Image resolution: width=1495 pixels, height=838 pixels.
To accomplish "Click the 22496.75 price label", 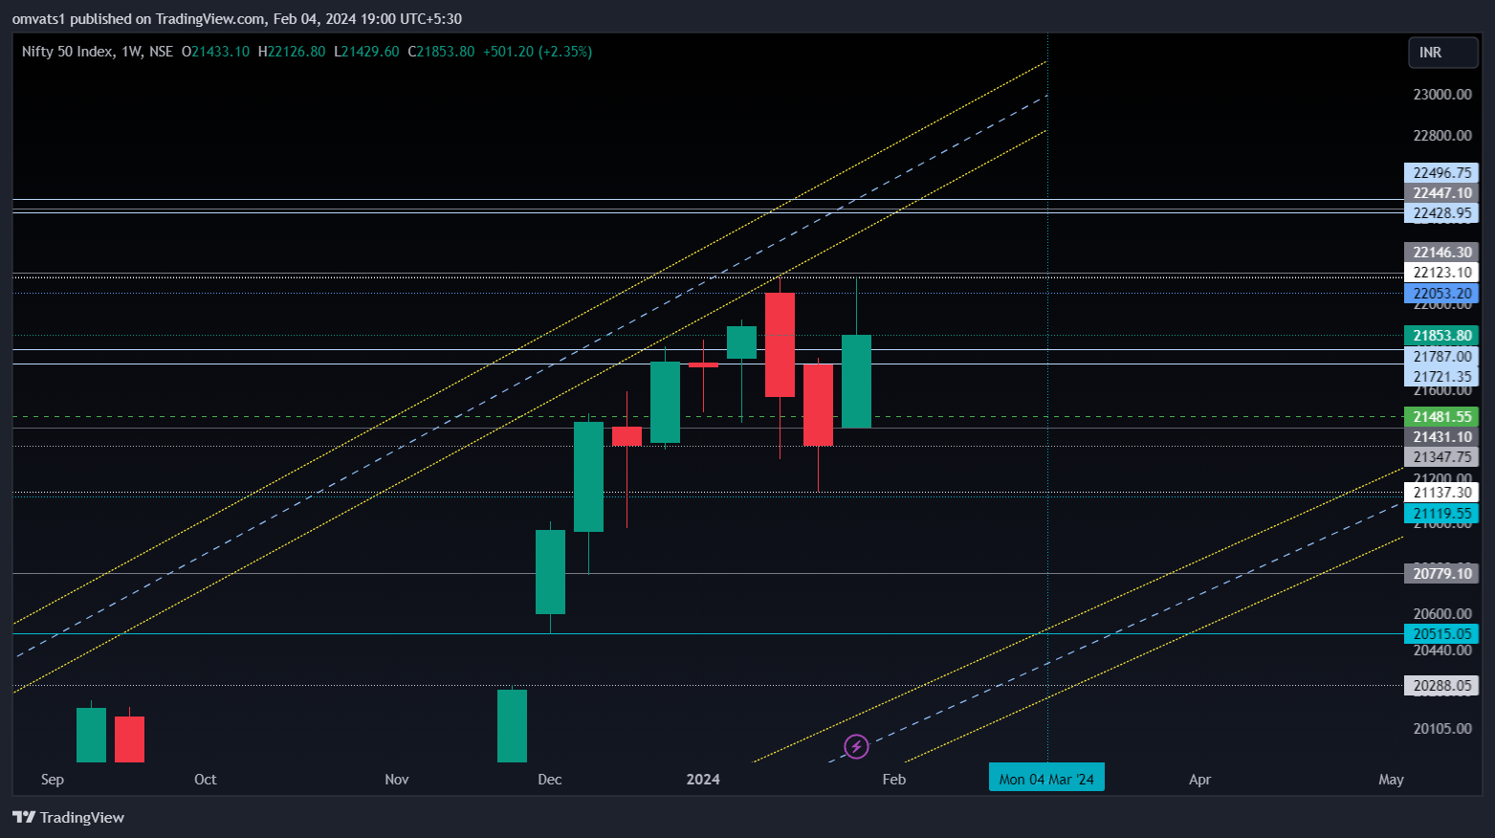I will pos(1441,173).
